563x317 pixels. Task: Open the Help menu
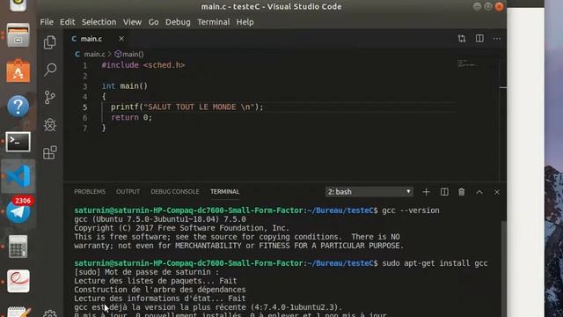click(x=245, y=22)
